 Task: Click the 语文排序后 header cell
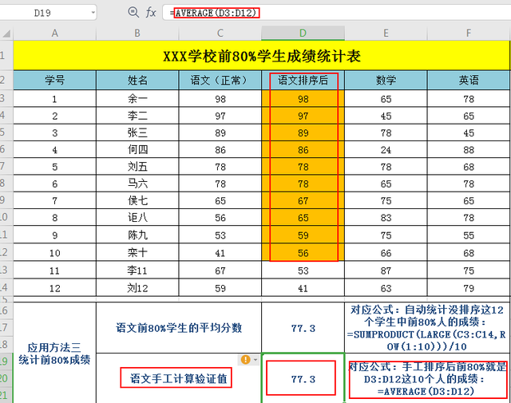[x=303, y=80]
